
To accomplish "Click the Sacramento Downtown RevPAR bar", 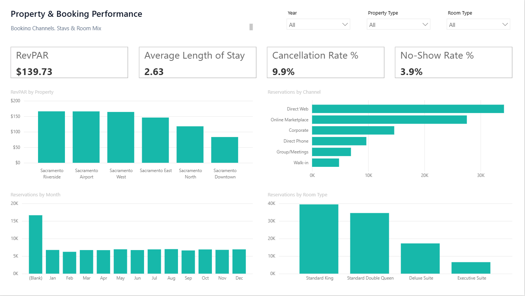I will pyautogui.click(x=225, y=150).
